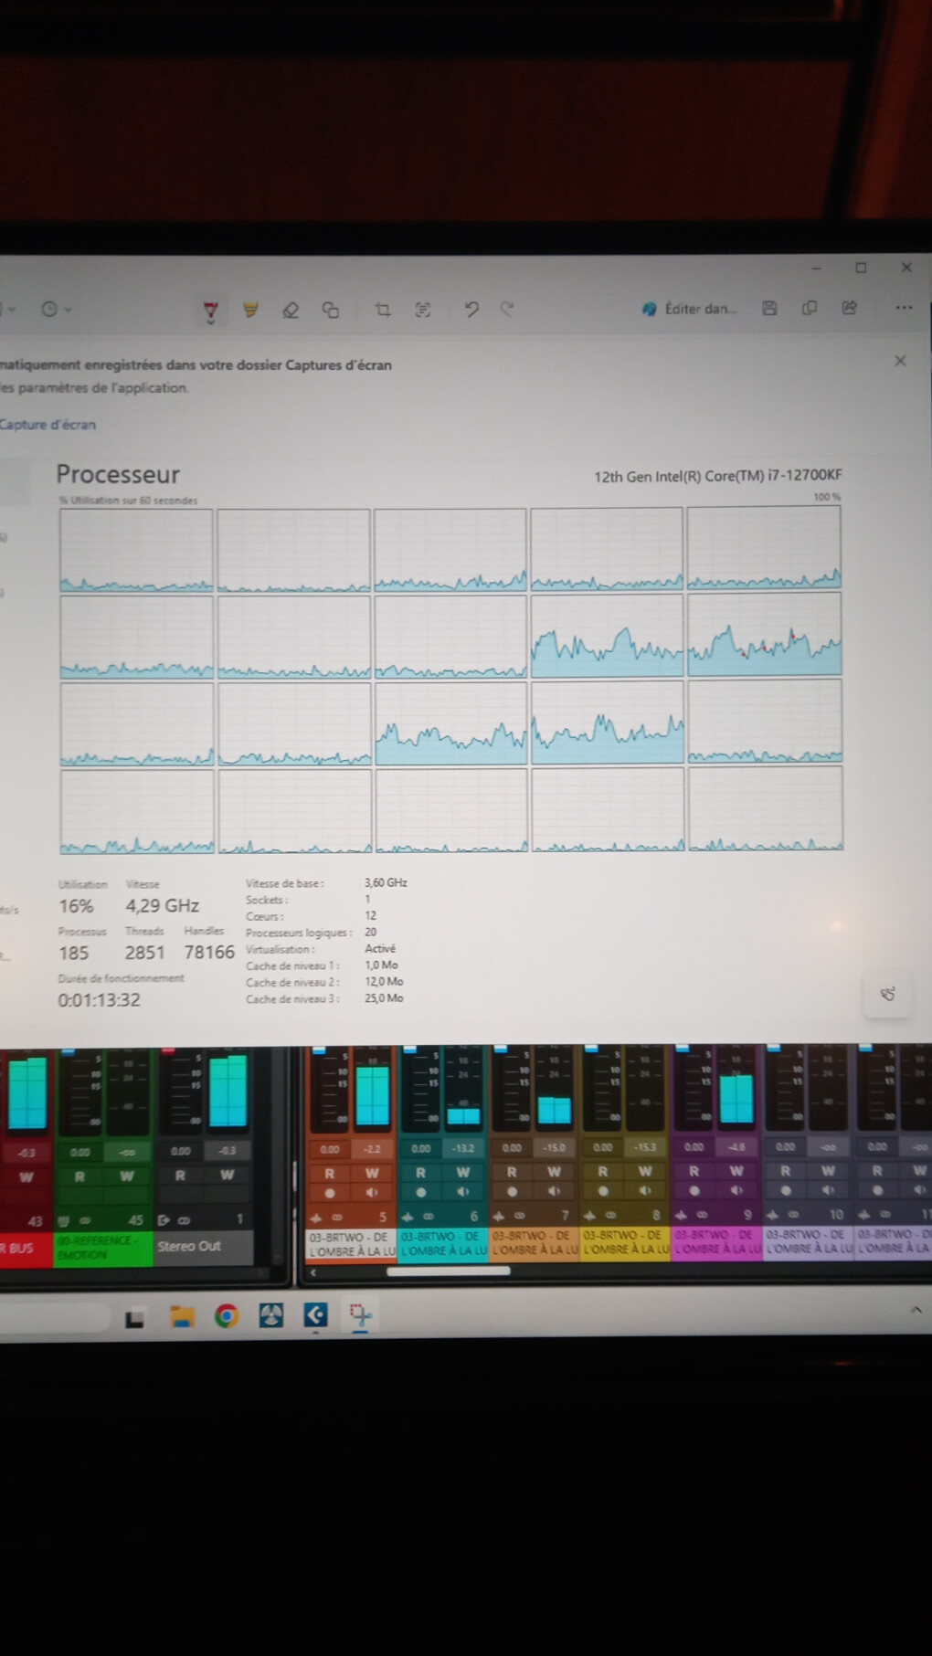Show hidden system tray icons chevron

(x=916, y=1310)
